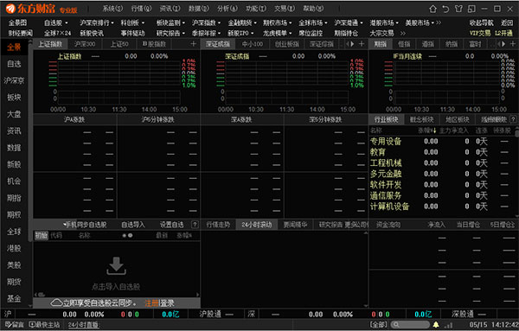This screenshot has width=519, height=331.
Task: Add a tab with plus after B股指数
Action: click(193, 44)
